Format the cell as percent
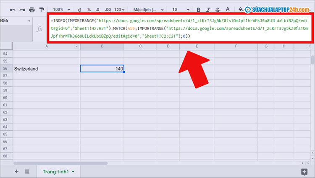The height and width of the screenshot is (178, 315). coord(89,9)
